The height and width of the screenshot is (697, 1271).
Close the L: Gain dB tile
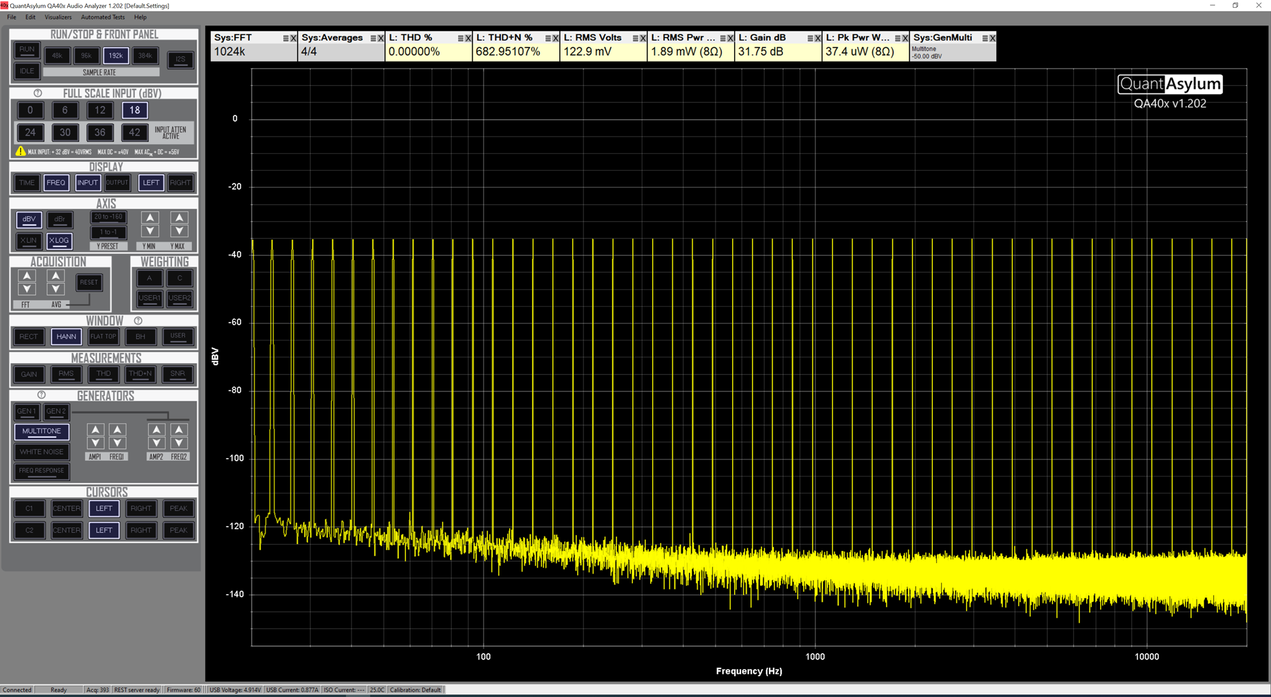818,38
